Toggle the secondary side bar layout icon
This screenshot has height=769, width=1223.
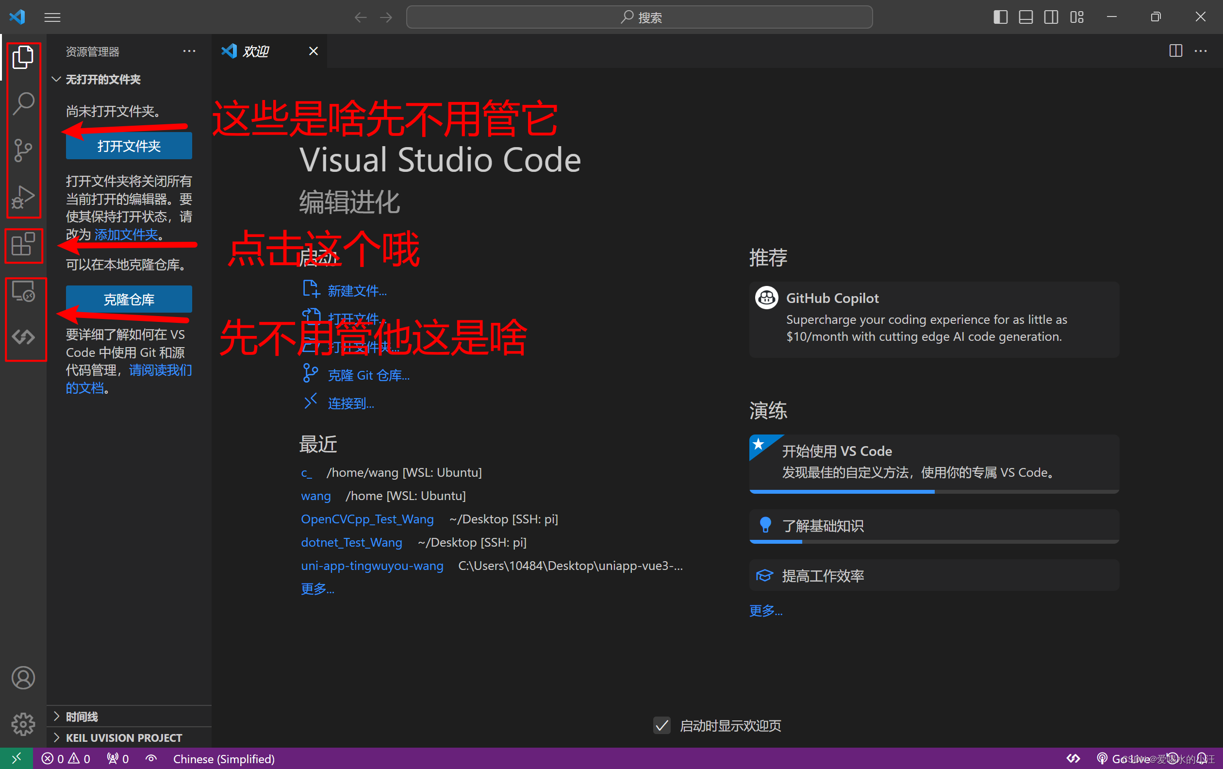1051,17
